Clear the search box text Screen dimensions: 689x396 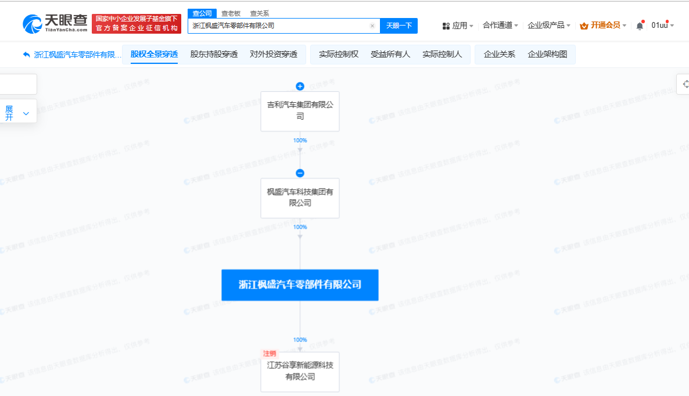pyautogui.click(x=372, y=26)
